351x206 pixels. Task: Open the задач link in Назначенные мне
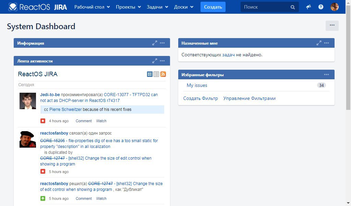[x=228, y=55]
